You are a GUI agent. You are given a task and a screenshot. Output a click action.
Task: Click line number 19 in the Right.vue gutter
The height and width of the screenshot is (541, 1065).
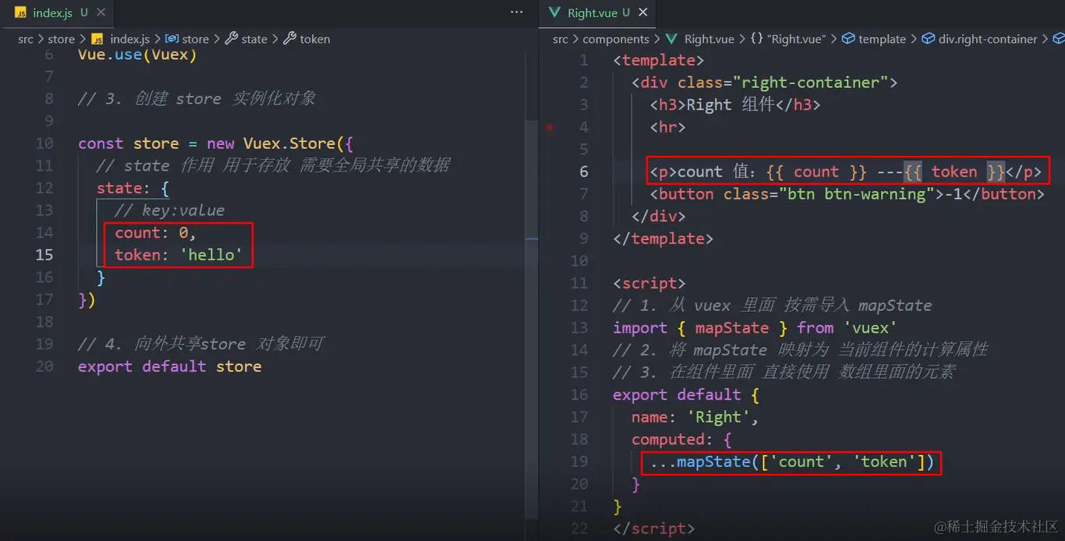pos(579,461)
